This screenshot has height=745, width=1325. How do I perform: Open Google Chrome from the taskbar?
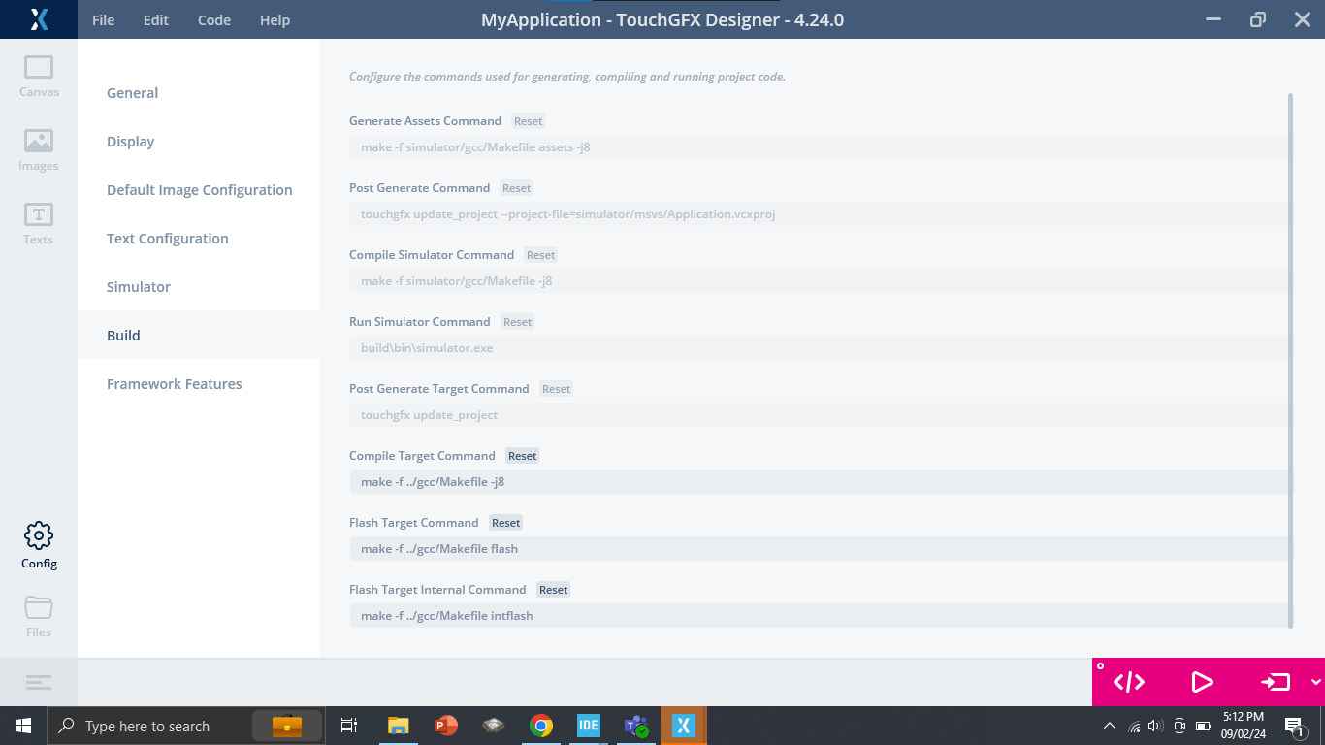540,725
